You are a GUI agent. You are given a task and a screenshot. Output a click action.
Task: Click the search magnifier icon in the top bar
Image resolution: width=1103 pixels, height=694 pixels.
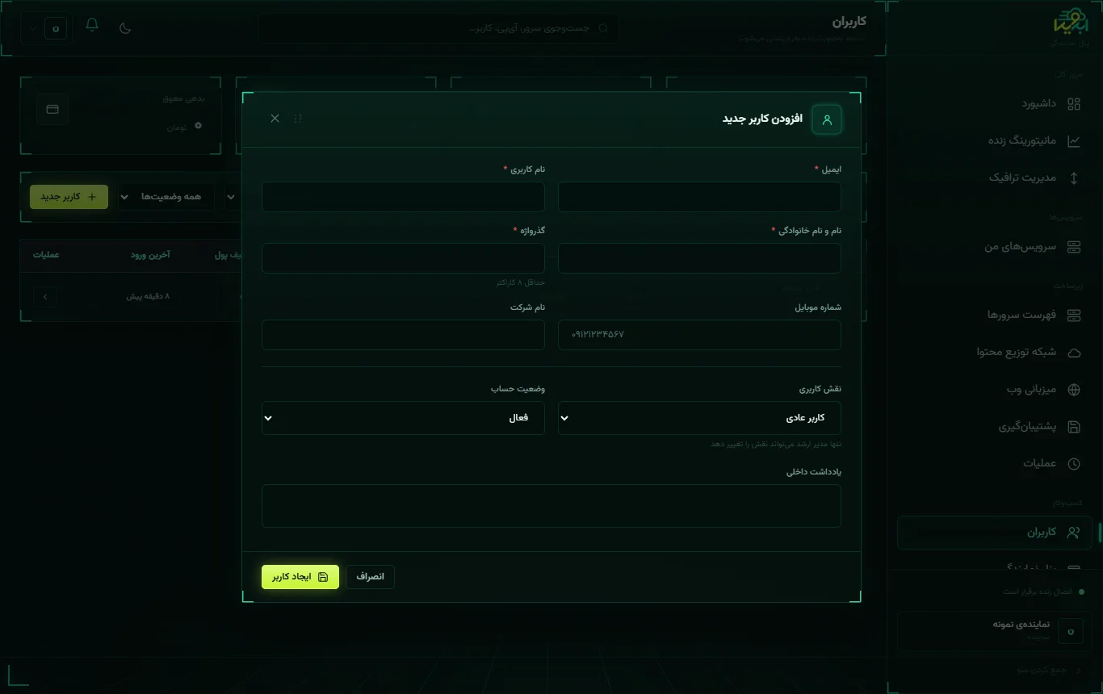pyautogui.click(x=604, y=28)
